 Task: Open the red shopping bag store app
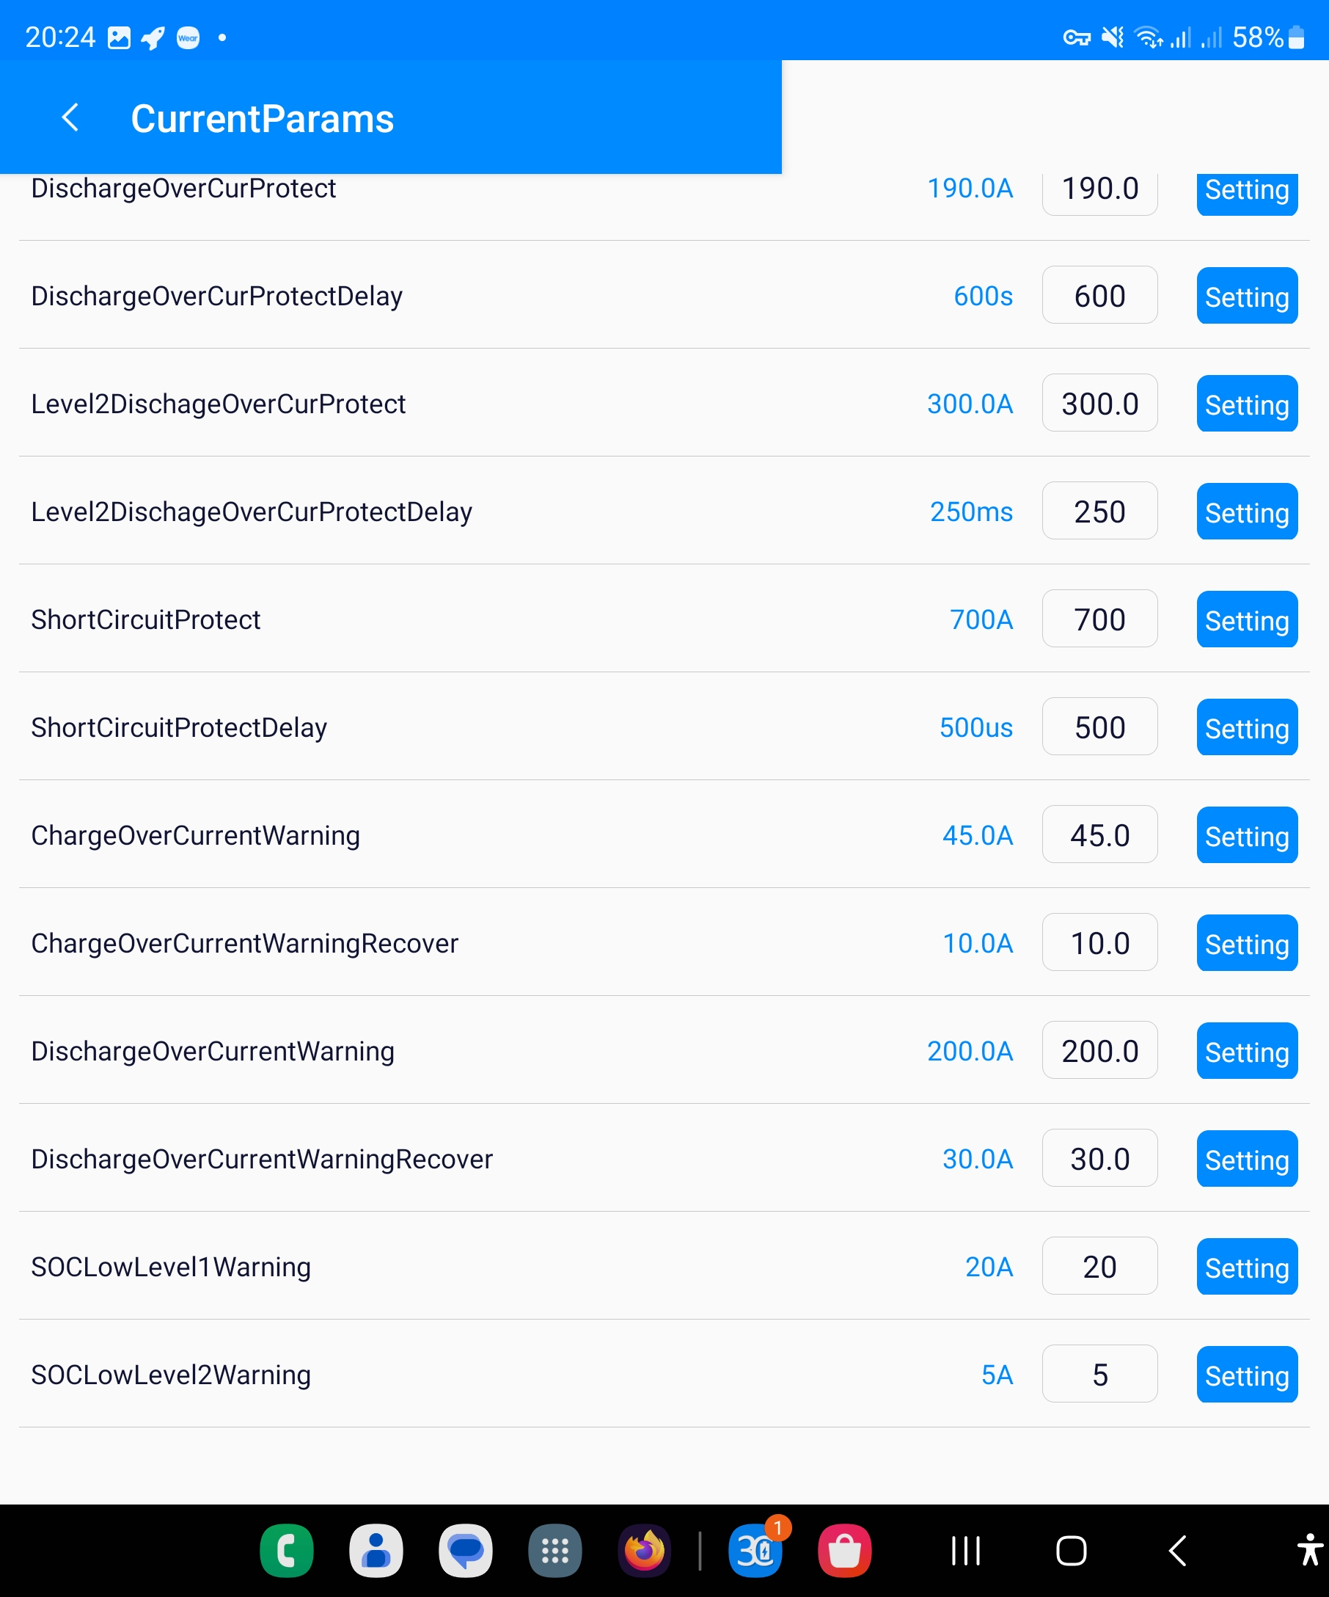pos(844,1550)
